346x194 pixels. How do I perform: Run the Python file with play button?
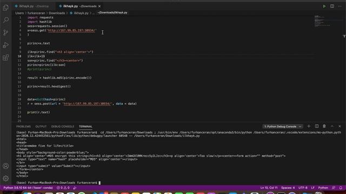[324, 6]
